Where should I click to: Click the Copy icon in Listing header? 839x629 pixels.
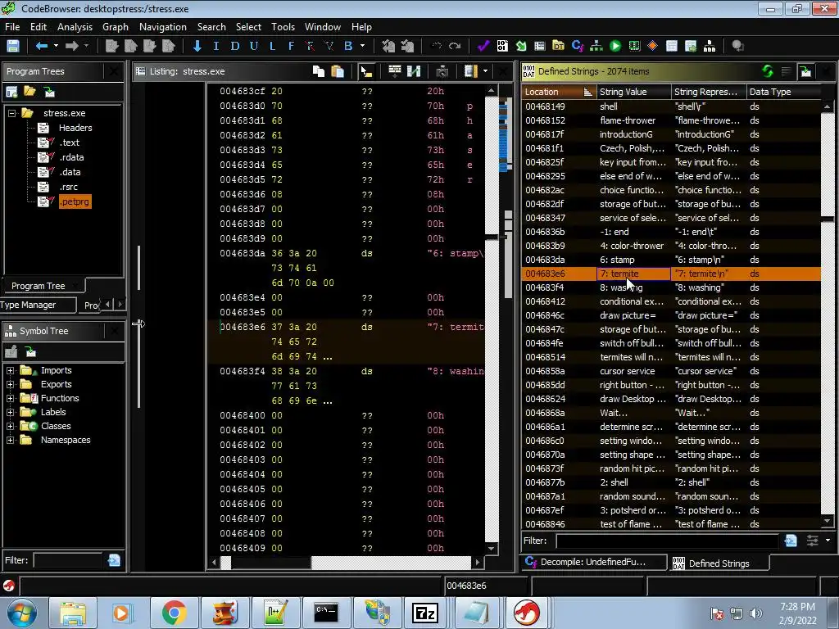(x=319, y=71)
